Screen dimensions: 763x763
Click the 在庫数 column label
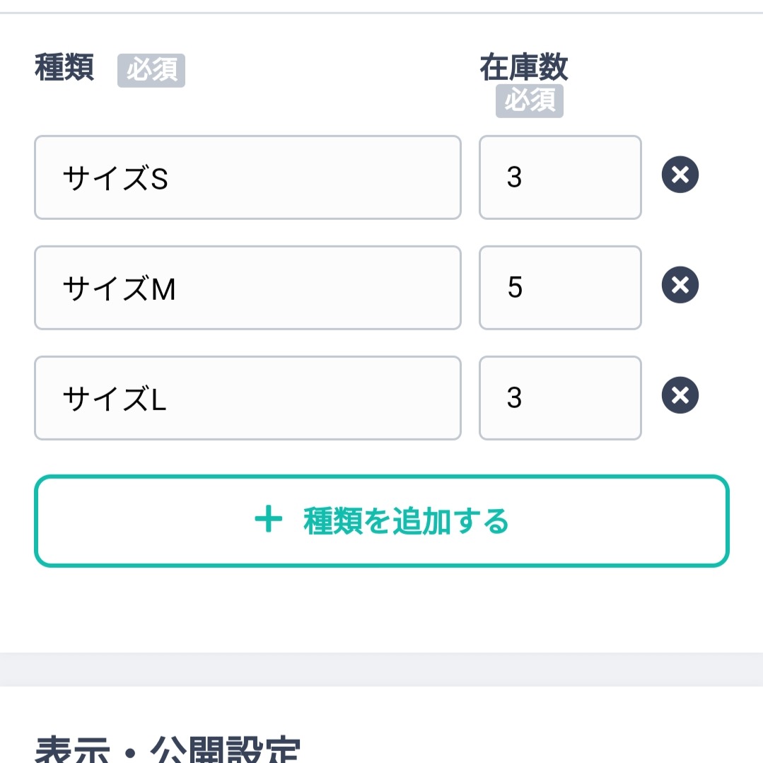point(523,67)
